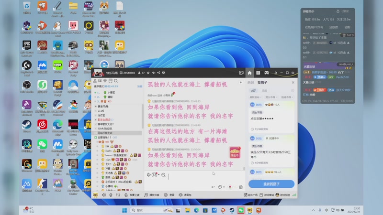Open the home icon in YY title bar
Screen dimensions: 383x215
[x=249, y=73]
